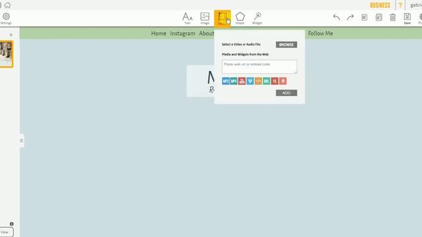The height and width of the screenshot is (237, 422).
Task: Open the Text tool
Action: tap(187, 18)
